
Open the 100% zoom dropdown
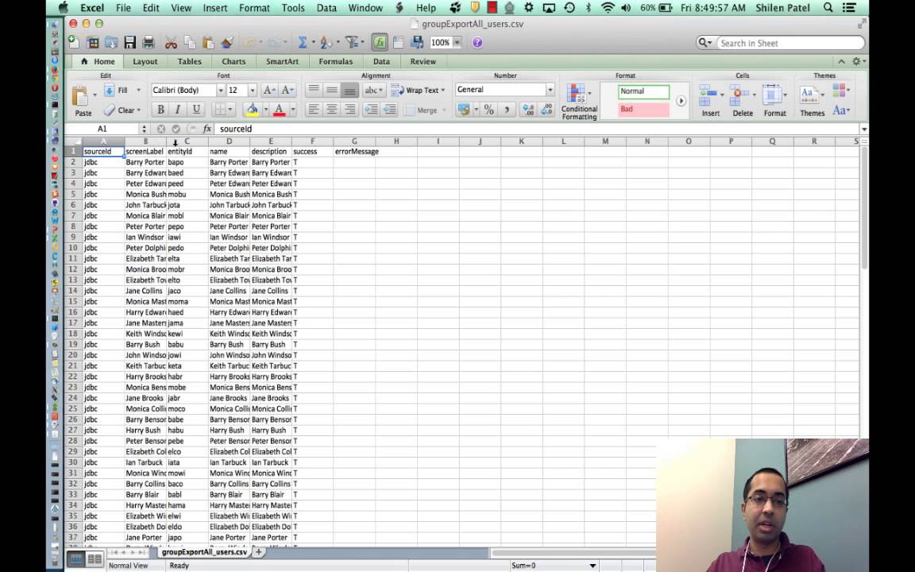click(x=457, y=42)
